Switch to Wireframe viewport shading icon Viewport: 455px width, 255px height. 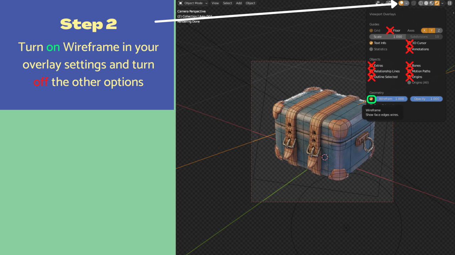pos(421,3)
